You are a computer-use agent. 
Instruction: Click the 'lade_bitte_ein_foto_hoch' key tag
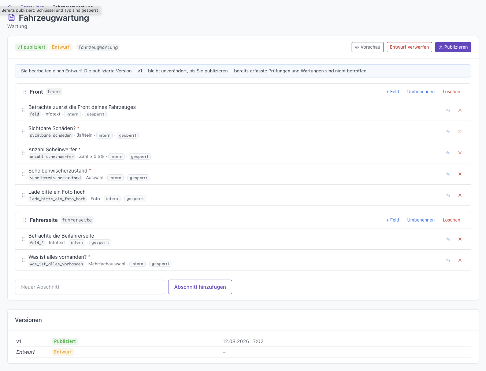click(57, 199)
